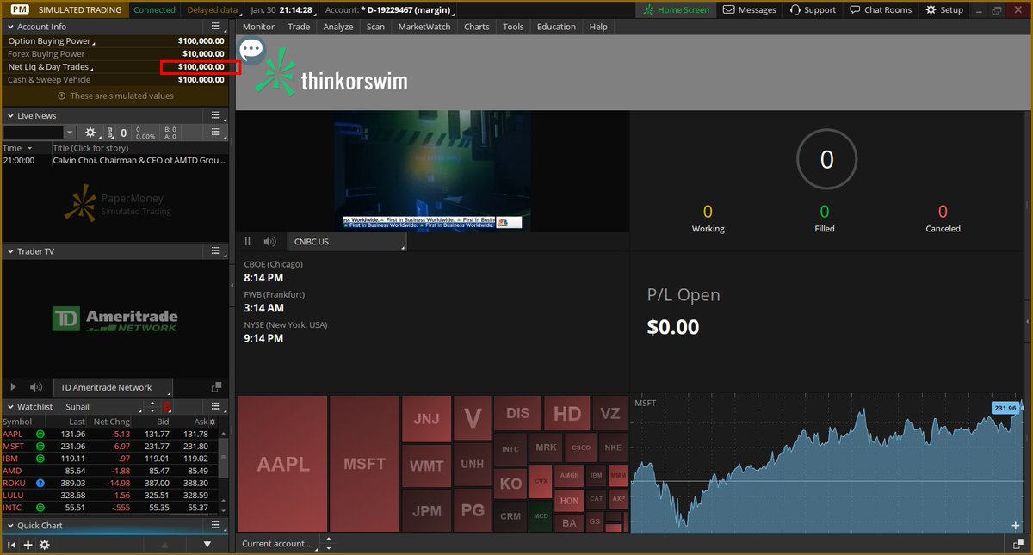1033x555 pixels.
Task: Open the CNBC US channel dropdown
Action: 345,242
